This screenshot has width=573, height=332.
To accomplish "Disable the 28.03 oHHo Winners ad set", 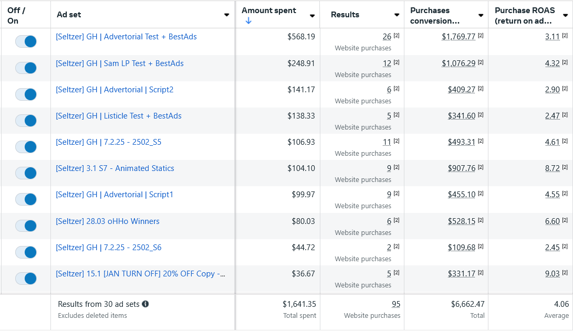I will pyautogui.click(x=26, y=226).
